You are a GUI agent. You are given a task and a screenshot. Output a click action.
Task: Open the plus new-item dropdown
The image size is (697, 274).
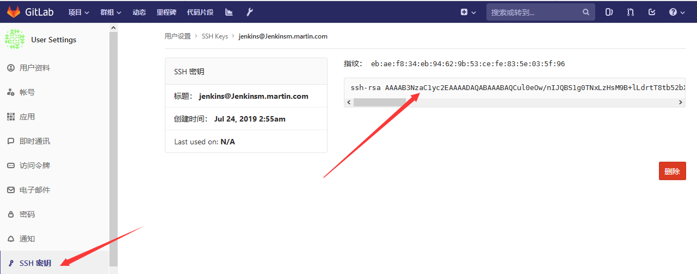(468, 12)
